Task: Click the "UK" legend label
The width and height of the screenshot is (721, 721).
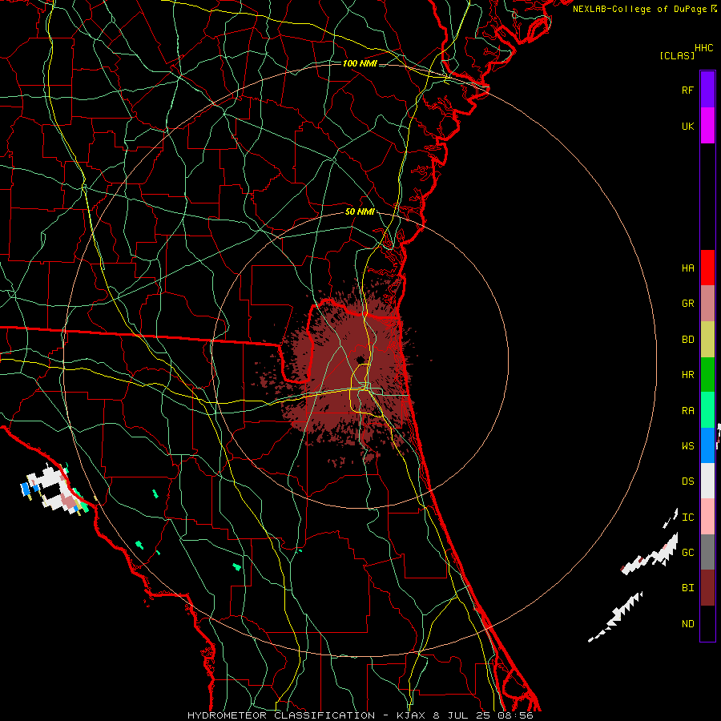Action: 688,126
